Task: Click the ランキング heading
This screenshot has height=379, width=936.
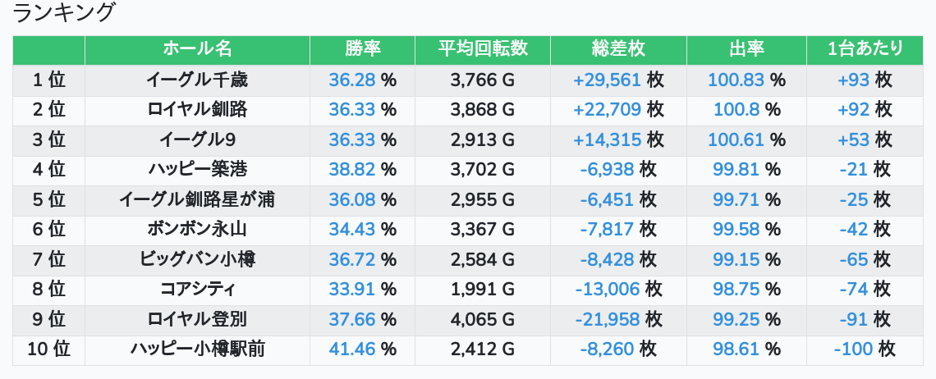Action: click(x=65, y=13)
